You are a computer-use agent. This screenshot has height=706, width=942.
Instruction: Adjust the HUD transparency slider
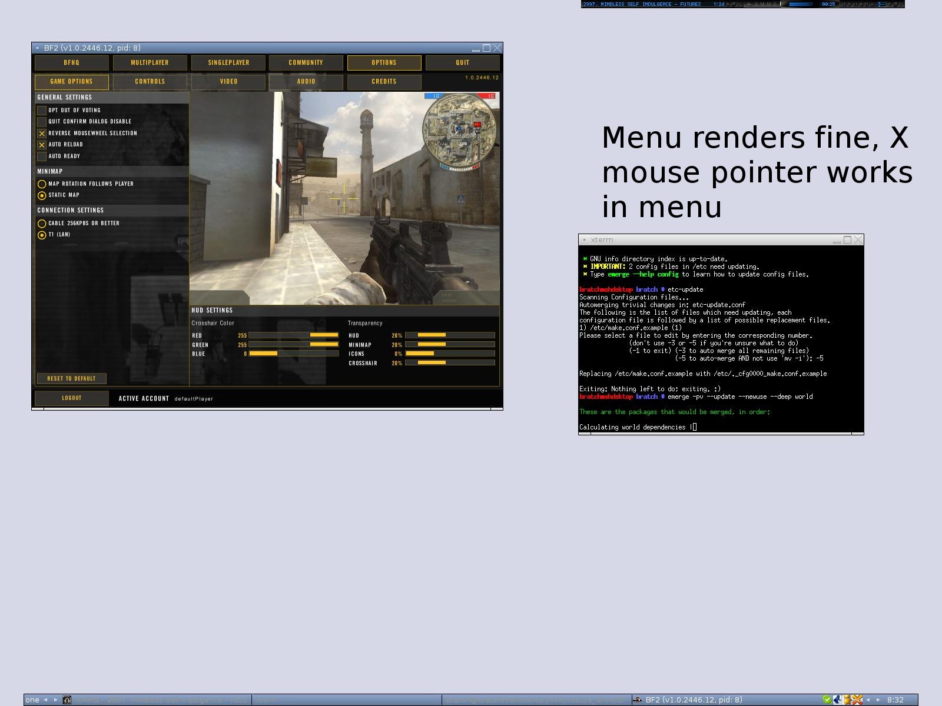(450, 335)
